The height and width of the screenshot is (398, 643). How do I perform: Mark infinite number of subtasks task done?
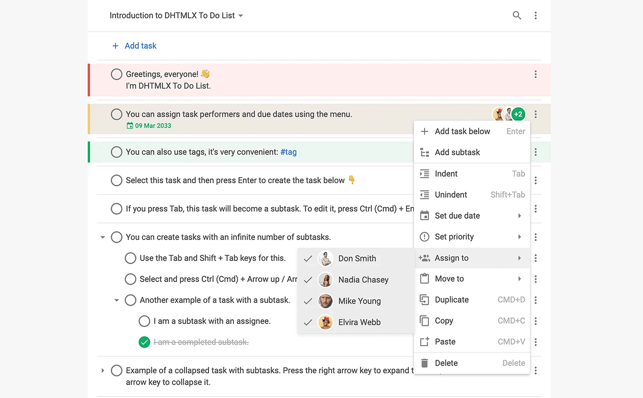point(116,237)
